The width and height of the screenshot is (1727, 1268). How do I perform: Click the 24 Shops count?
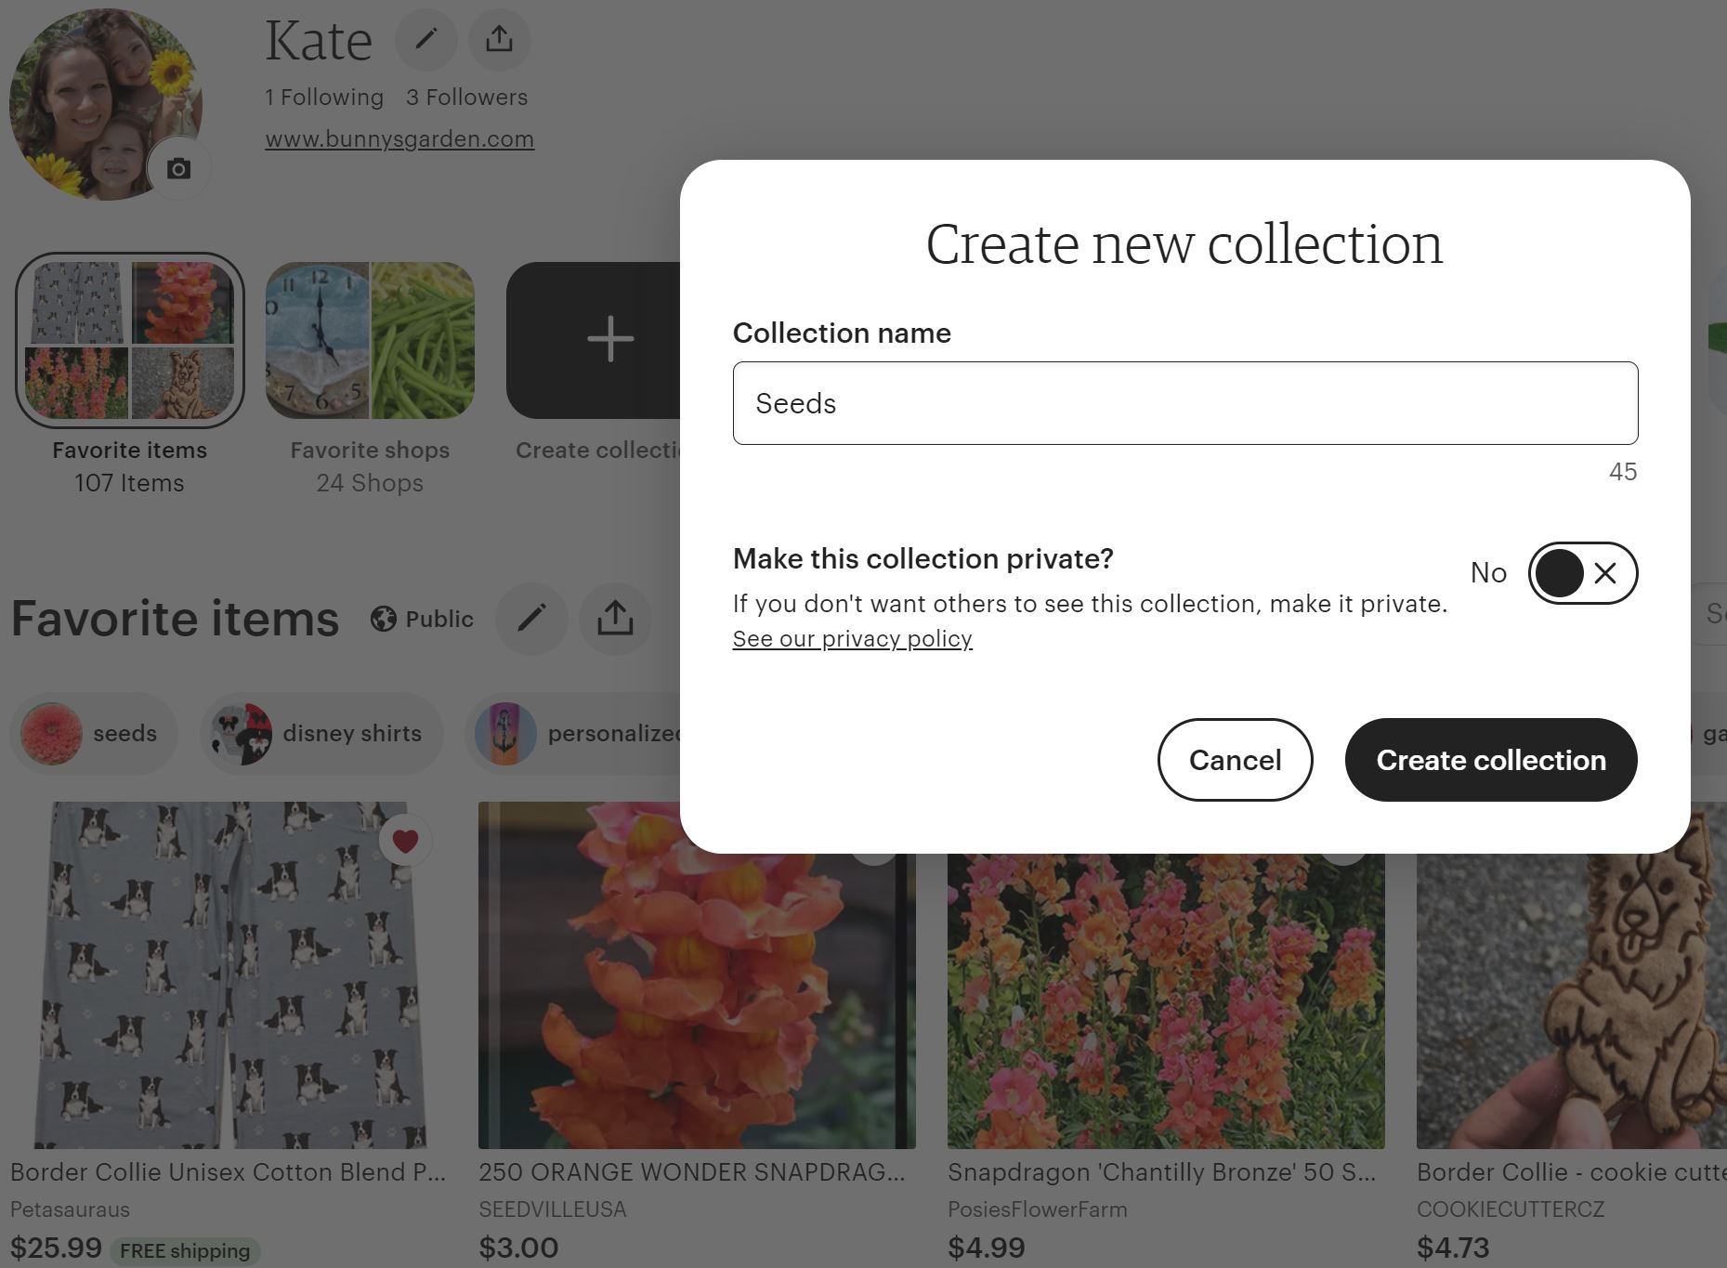tap(370, 484)
